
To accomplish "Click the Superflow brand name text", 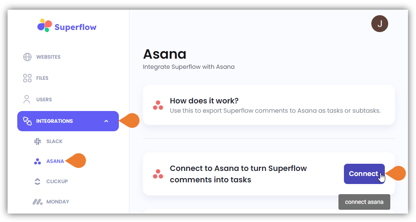I will point(75,27).
